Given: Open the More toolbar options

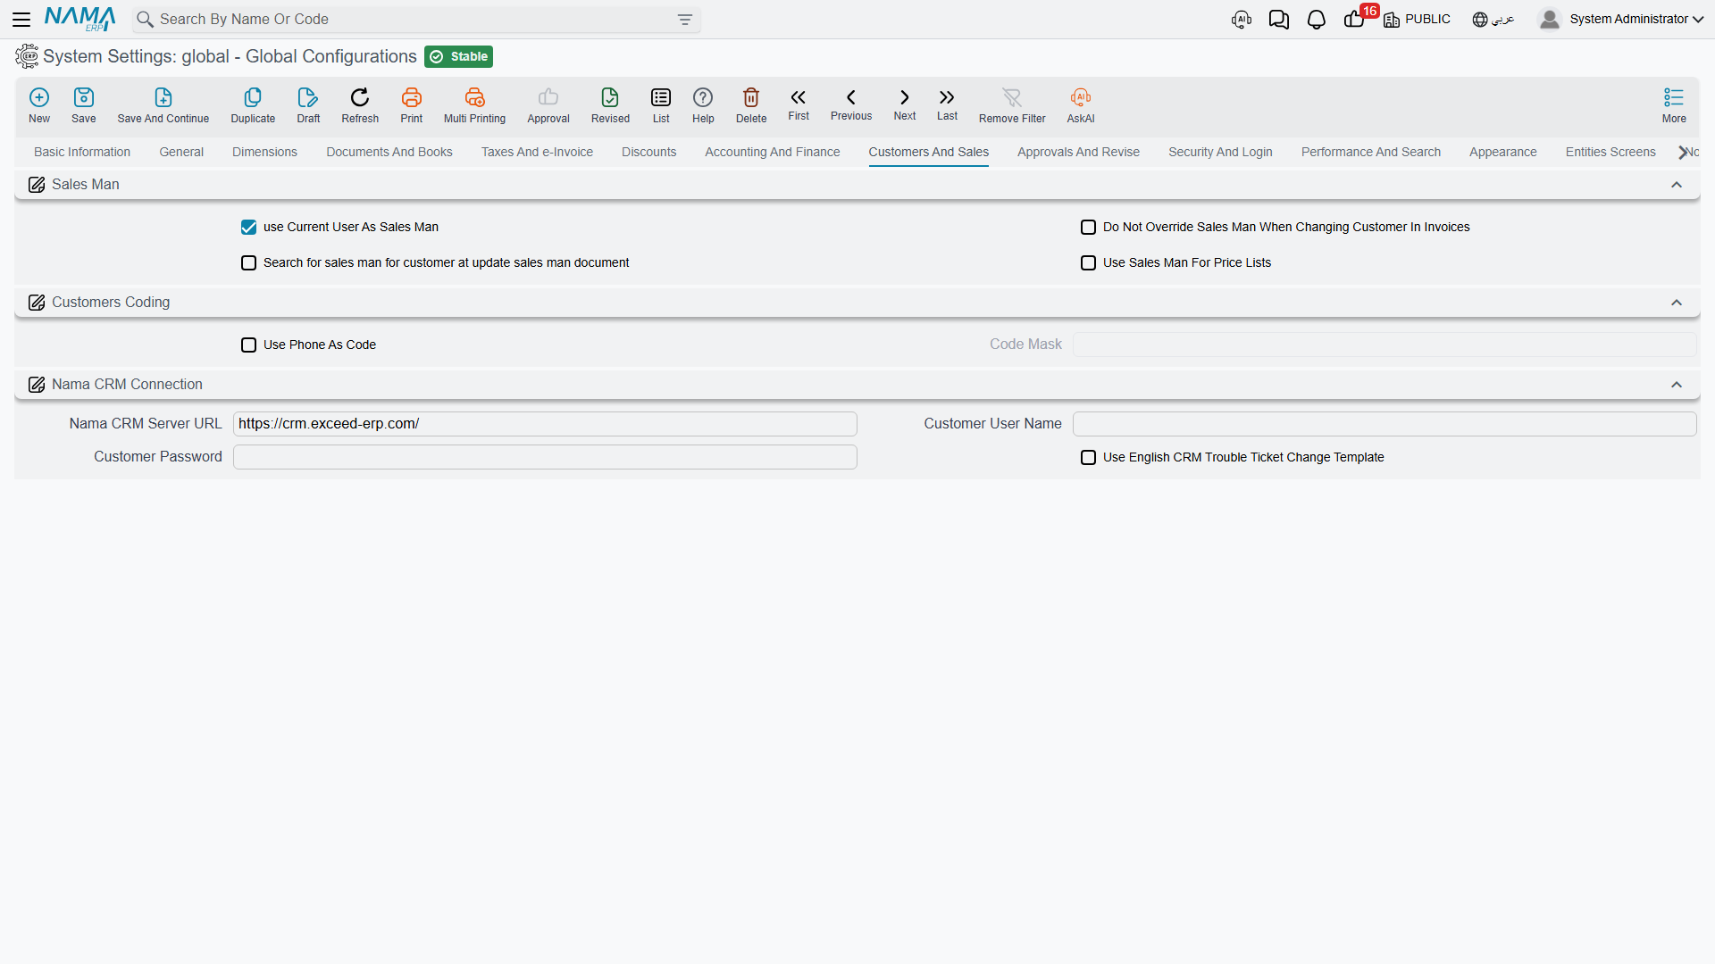Looking at the screenshot, I should coord(1674,105).
